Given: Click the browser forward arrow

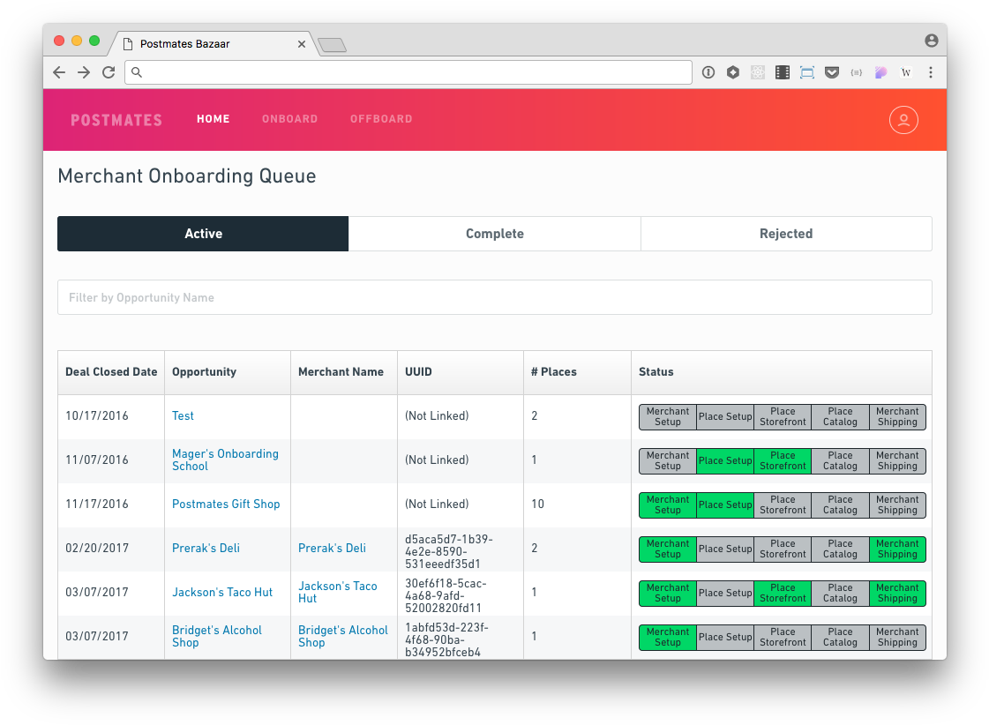Looking at the screenshot, I should pos(84,72).
